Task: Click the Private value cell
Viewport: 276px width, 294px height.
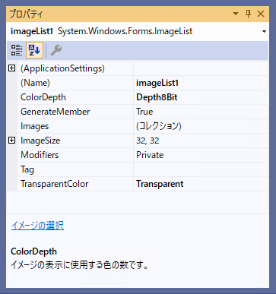Action: click(x=201, y=155)
